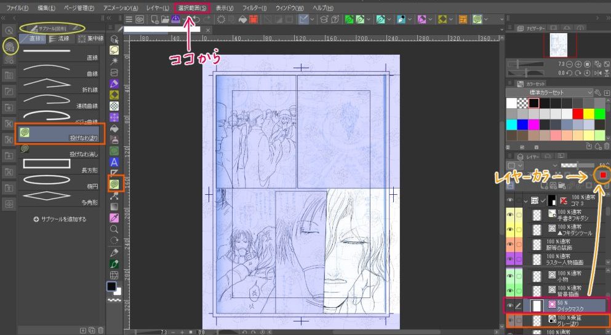The image size is (611, 335).
Task: Hide the 背景描画 layer
Action: (509, 291)
